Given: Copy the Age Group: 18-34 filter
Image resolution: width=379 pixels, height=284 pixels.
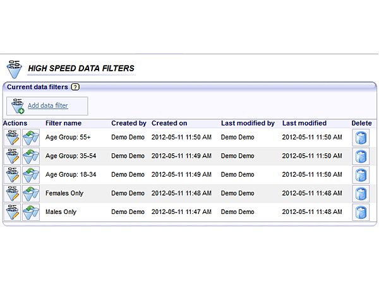Looking at the screenshot, I should [31, 175].
